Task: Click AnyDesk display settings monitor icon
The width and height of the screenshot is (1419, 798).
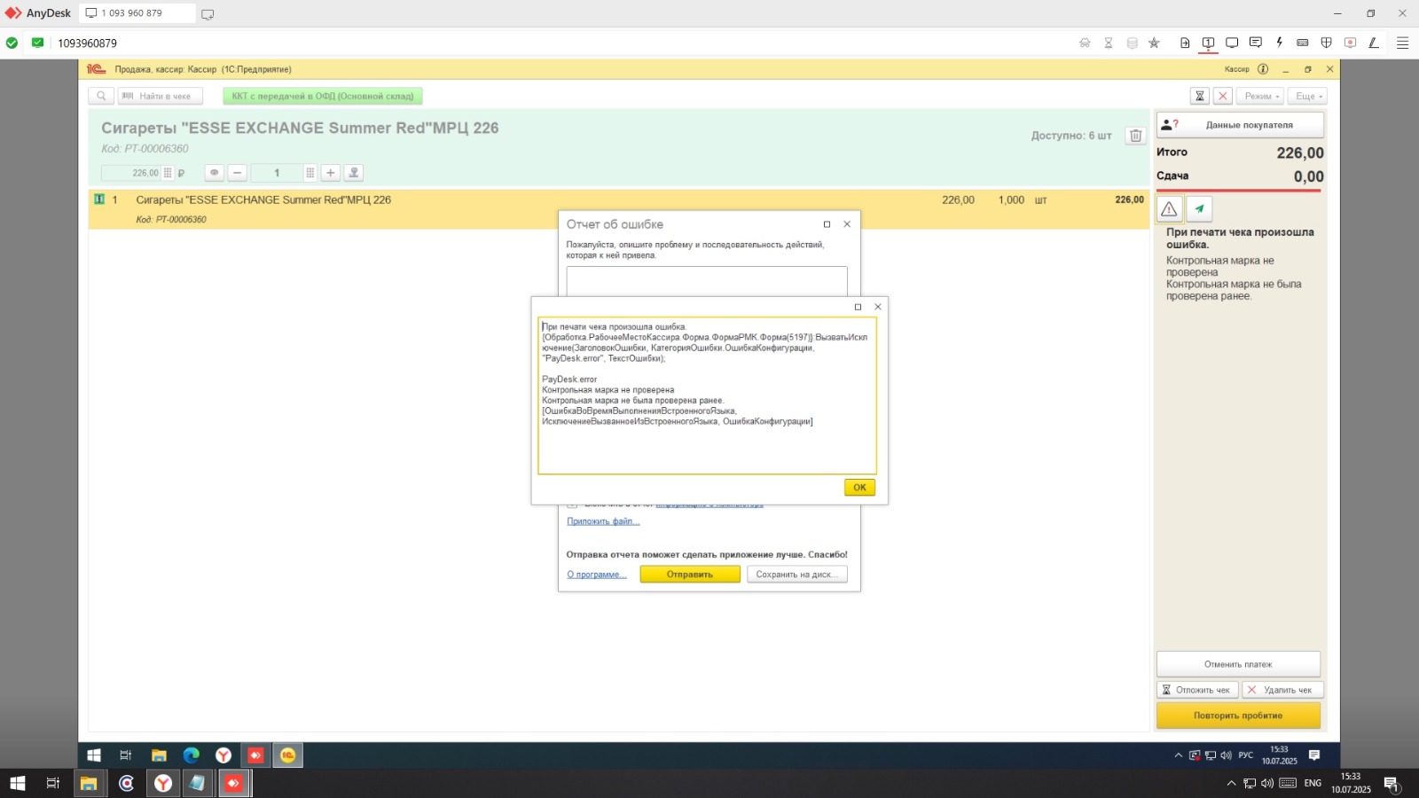Action: [x=1232, y=43]
